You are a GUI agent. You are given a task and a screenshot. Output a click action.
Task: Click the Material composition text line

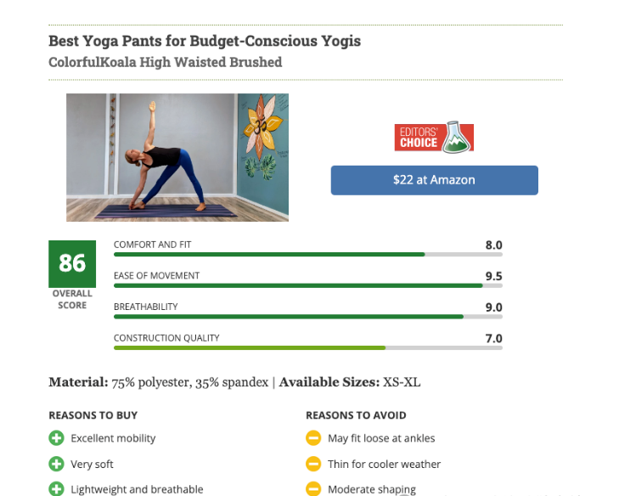[x=234, y=382]
